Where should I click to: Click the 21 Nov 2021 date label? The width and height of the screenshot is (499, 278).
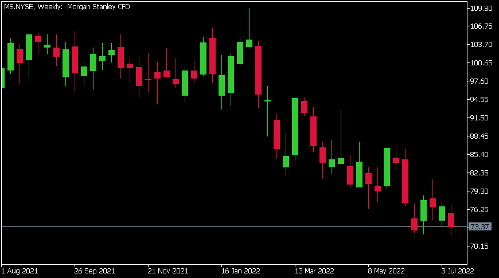(168, 271)
